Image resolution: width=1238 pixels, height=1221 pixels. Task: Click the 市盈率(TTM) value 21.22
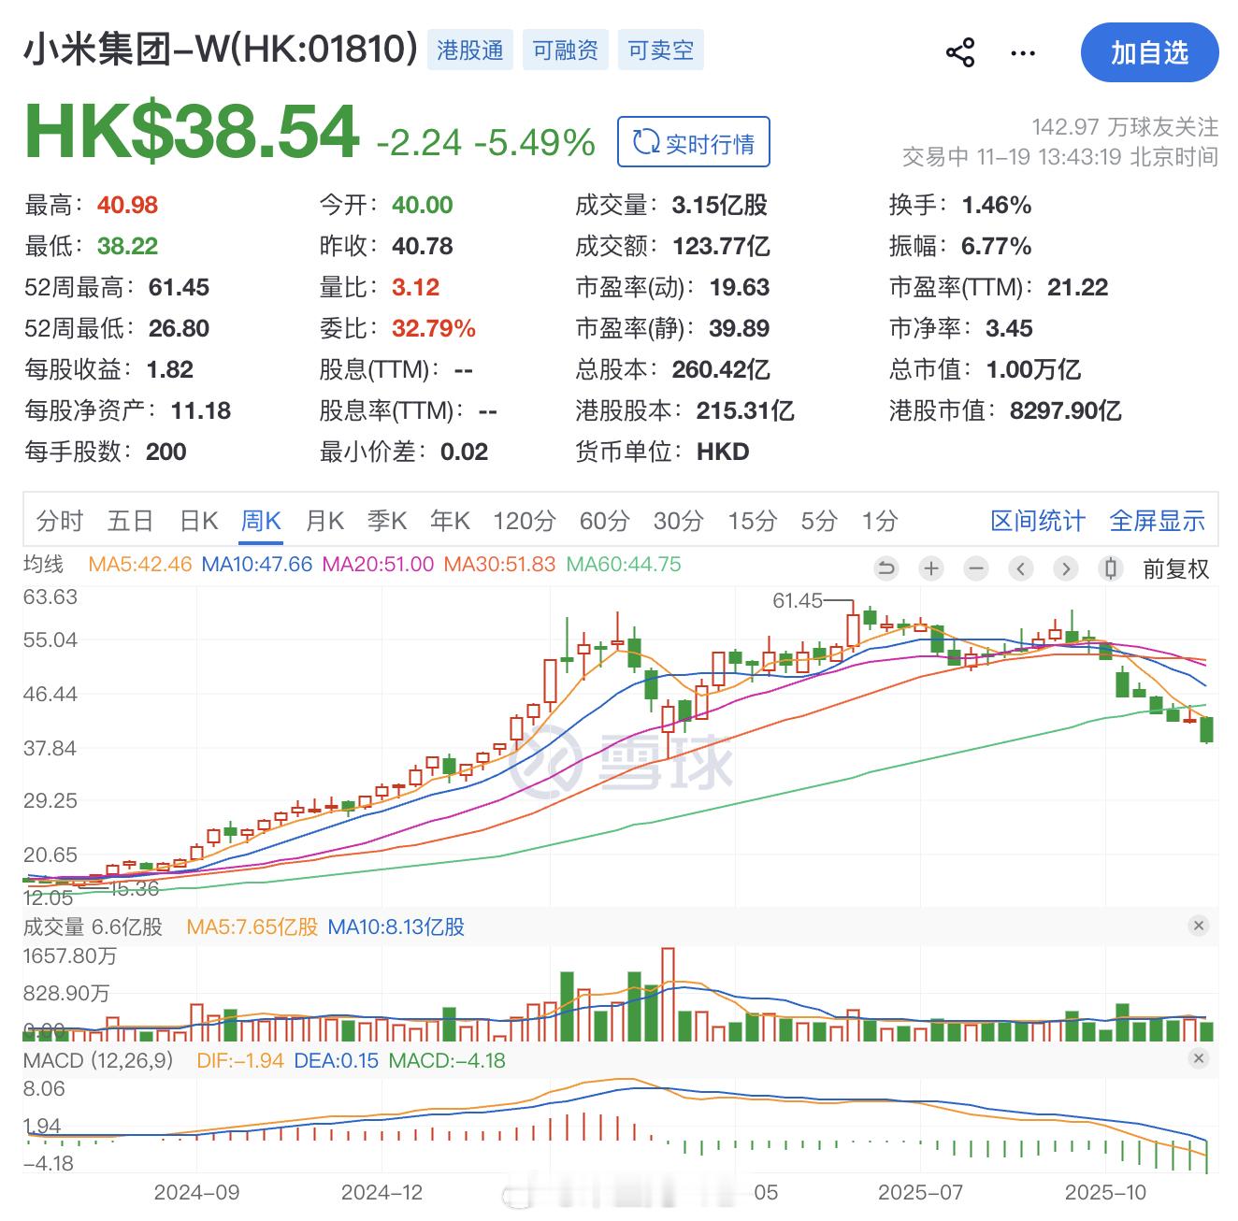click(x=1077, y=287)
